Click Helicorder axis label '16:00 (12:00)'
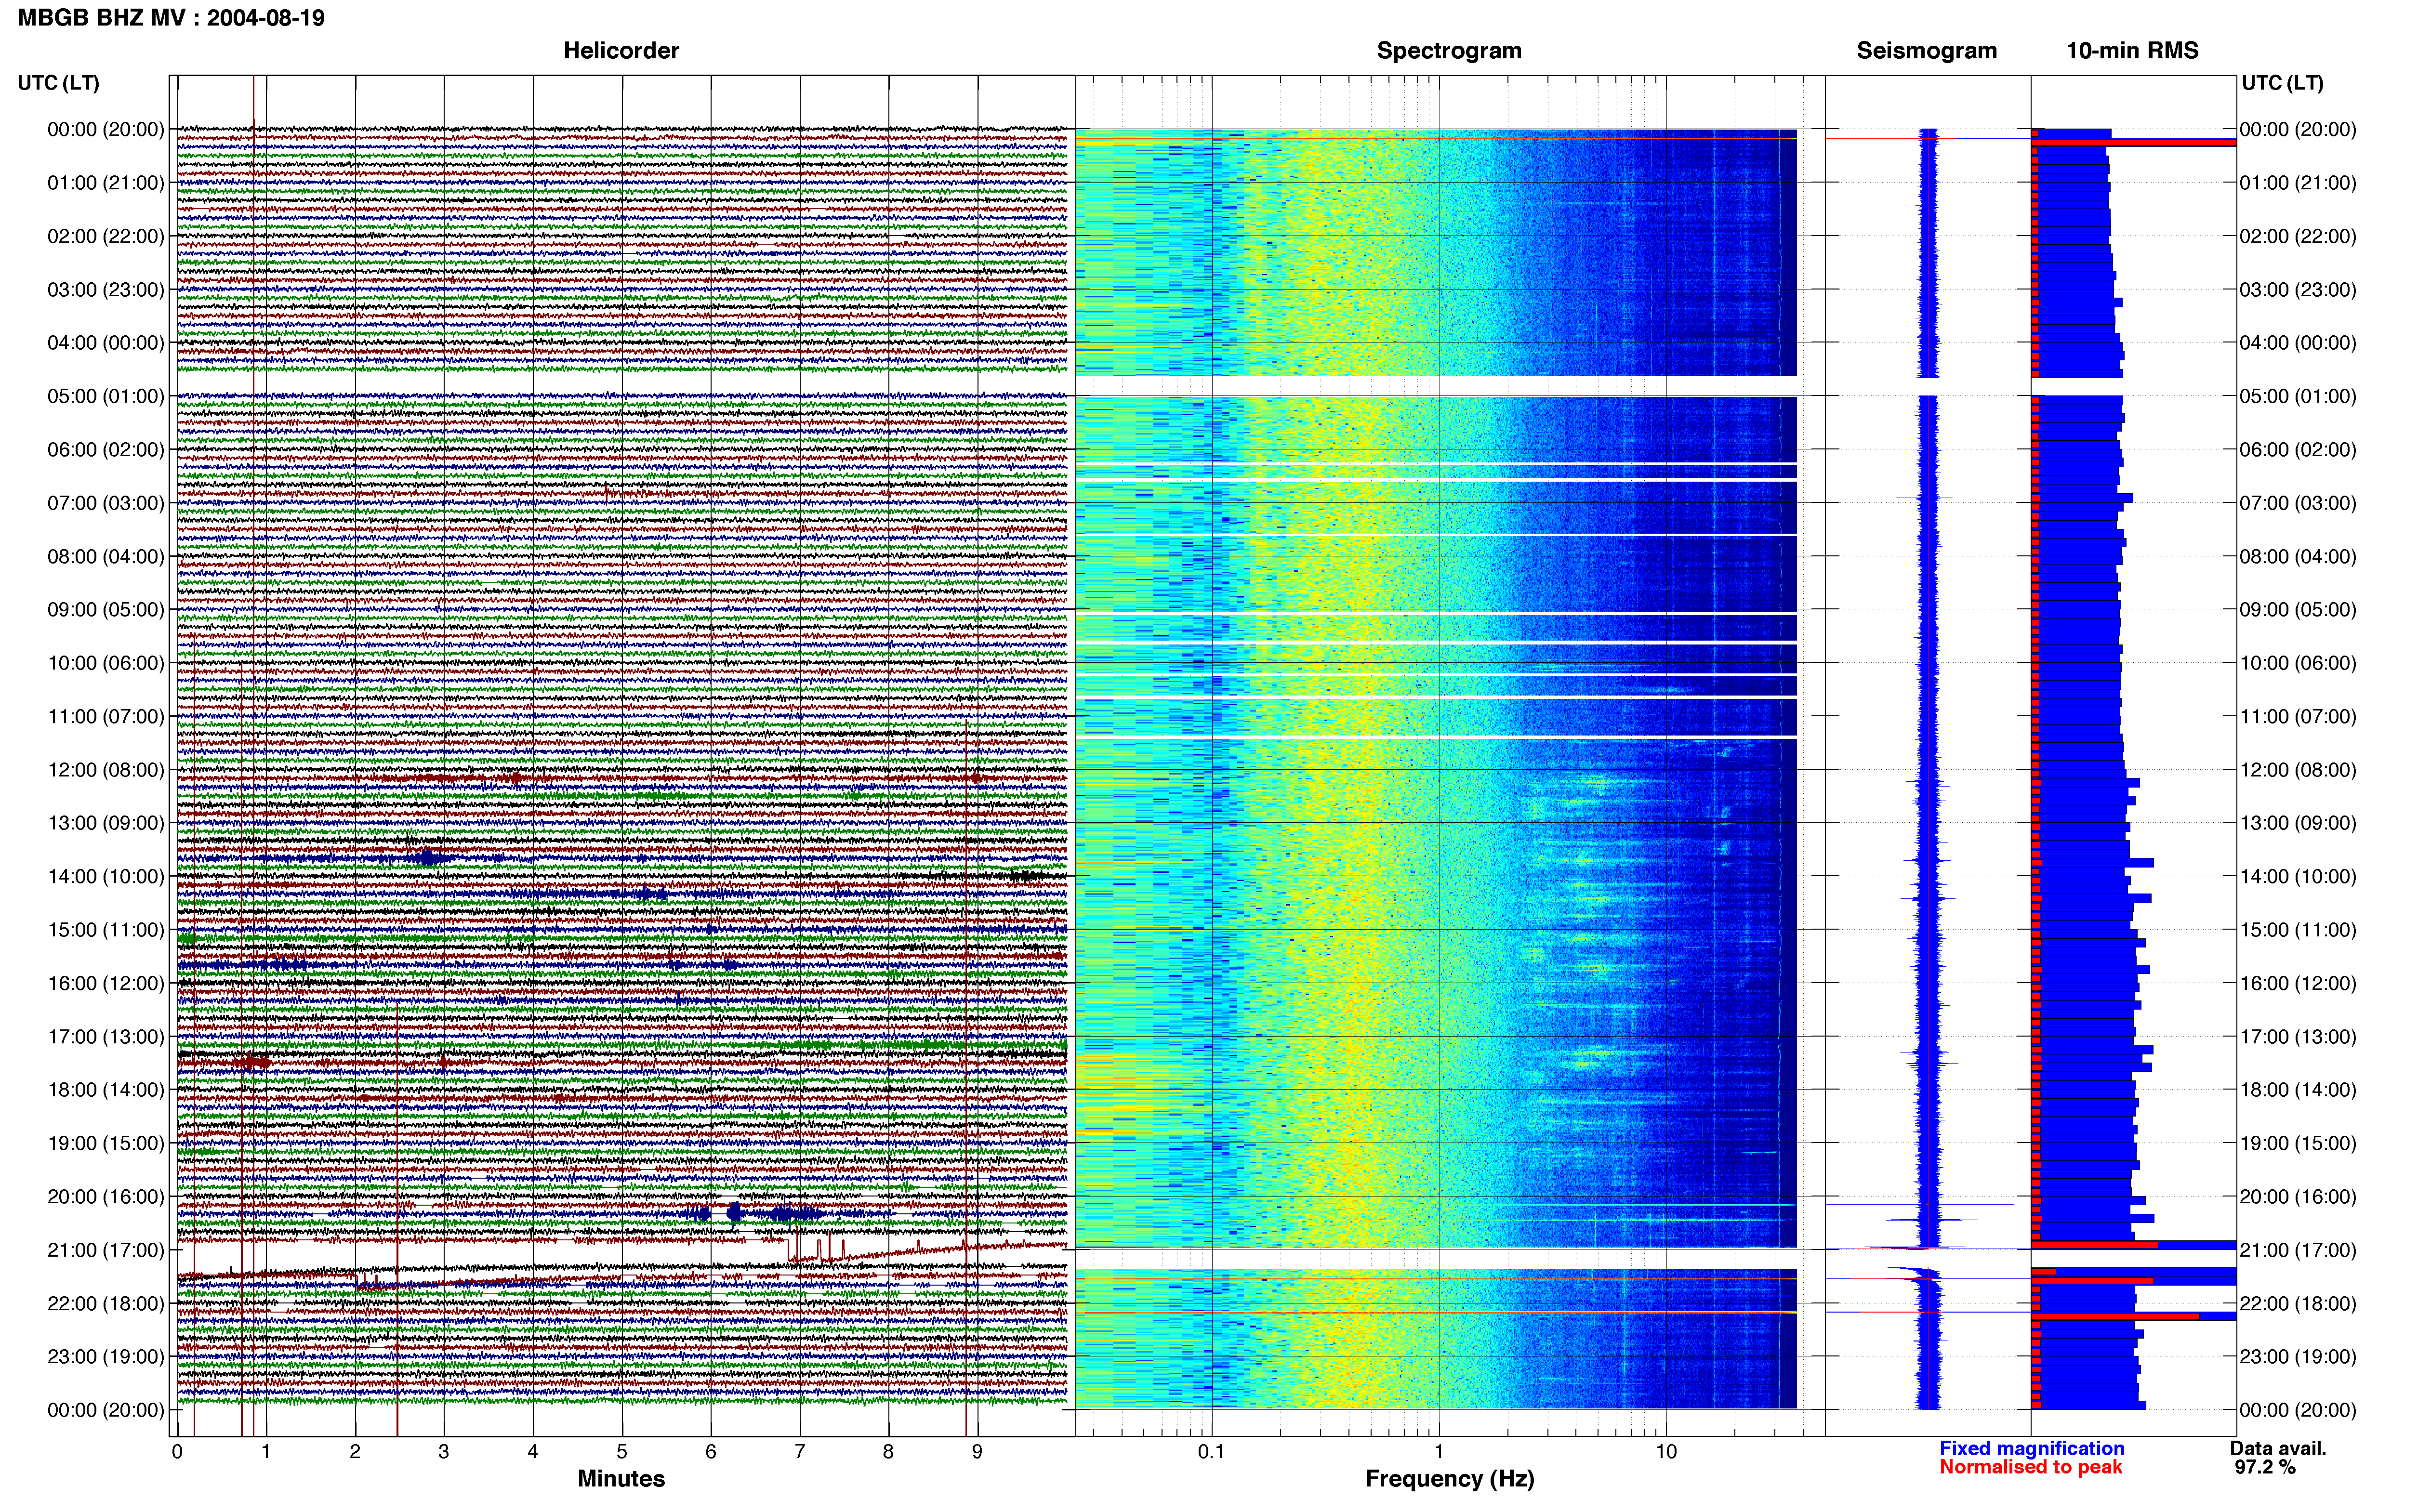The width and height of the screenshot is (2418, 1512). pos(106,983)
